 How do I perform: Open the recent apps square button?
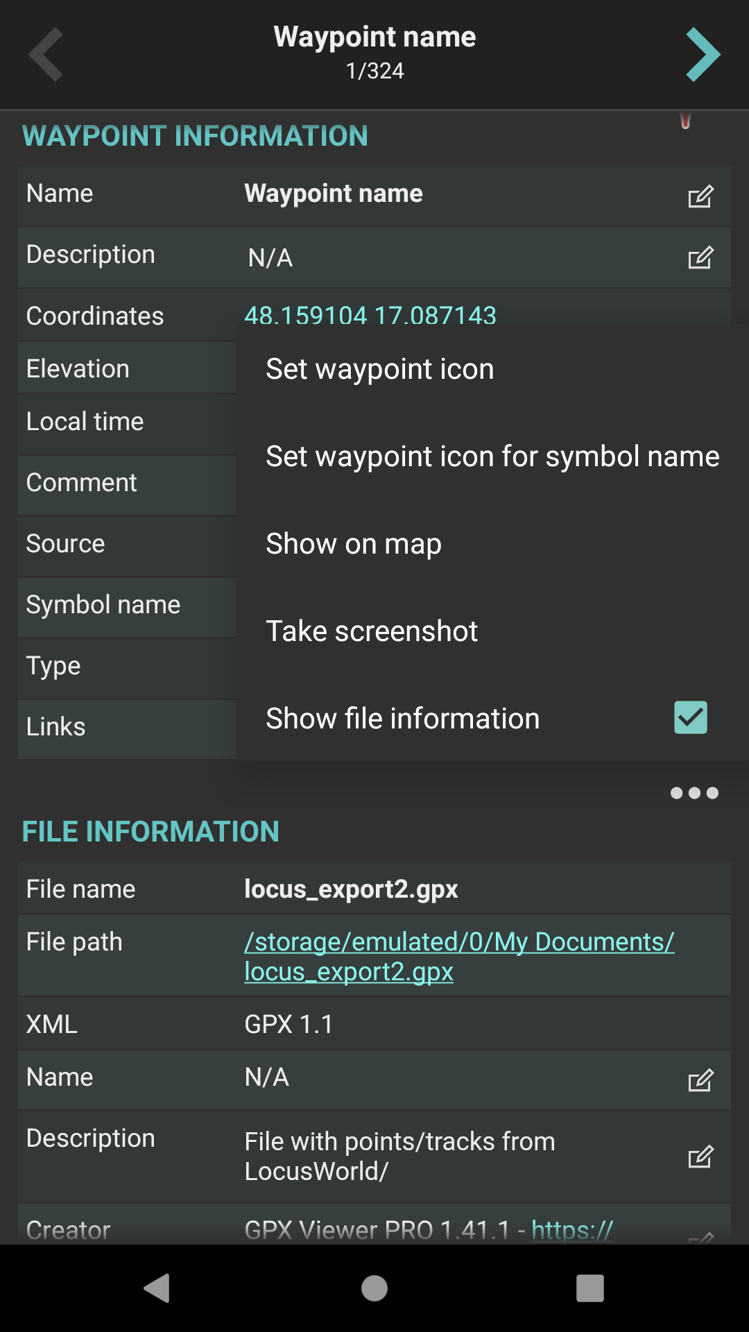pyautogui.click(x=589, y=1288)
